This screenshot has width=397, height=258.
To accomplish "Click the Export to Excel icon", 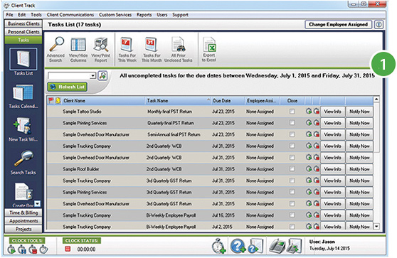I will click(209, 50).
